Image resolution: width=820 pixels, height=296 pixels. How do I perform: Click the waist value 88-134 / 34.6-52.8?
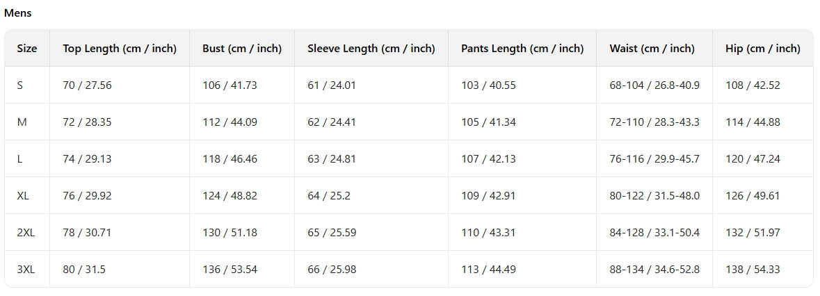click(x=654, y=270)
